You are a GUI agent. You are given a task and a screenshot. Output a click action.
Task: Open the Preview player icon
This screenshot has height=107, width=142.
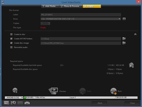coord(53,91)
